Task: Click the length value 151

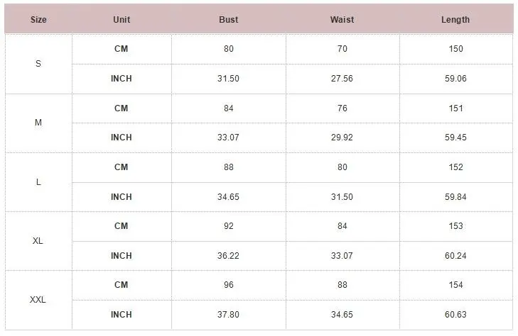Action: tap(455, 108)
